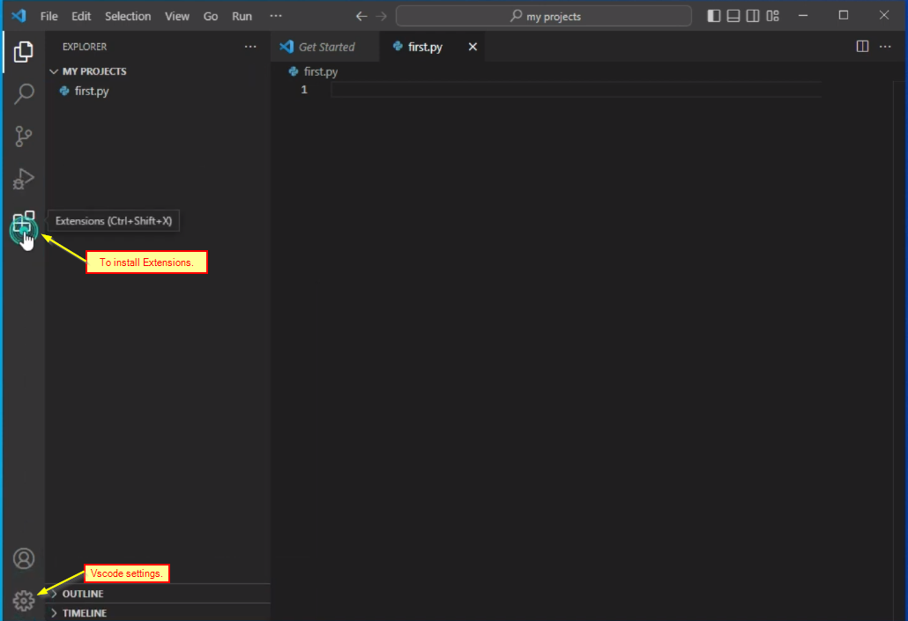
Task: Open the Source Control view
Action: tap(24, 137)
